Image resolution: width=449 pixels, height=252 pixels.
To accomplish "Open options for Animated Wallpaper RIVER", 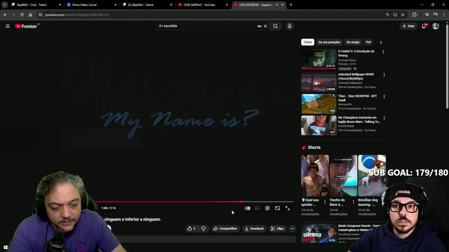I will [x=384, y=75].
